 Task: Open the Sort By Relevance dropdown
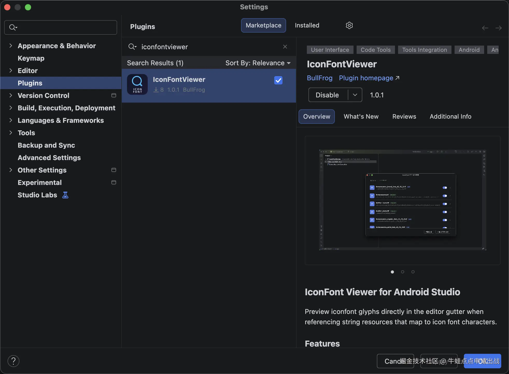click(258, 63)
